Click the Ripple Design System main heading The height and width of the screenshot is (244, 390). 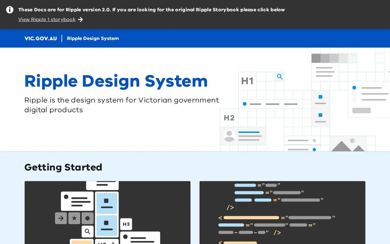(x=116, y=81)
